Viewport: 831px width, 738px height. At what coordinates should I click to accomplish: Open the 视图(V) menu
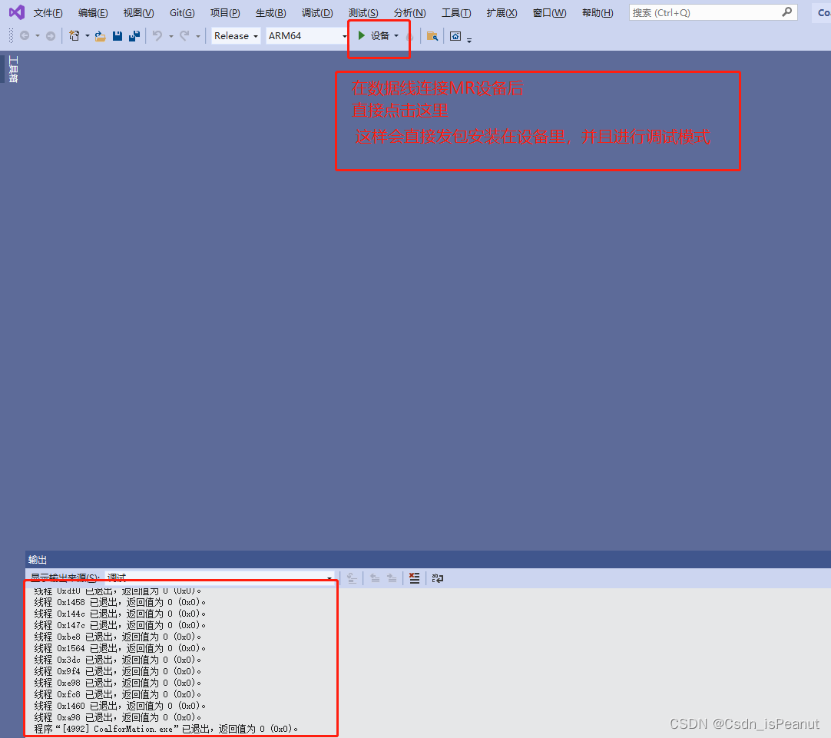tap(138, 13)
